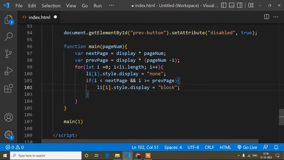Click the microphone tray icon

[x=244, y=156]
